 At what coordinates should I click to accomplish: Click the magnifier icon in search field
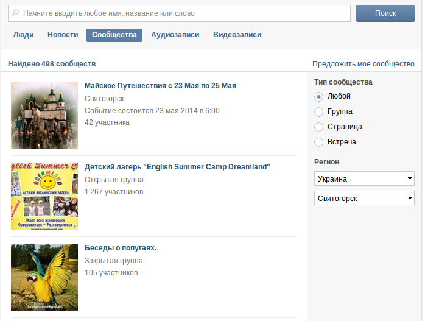(x=15, y=13)
